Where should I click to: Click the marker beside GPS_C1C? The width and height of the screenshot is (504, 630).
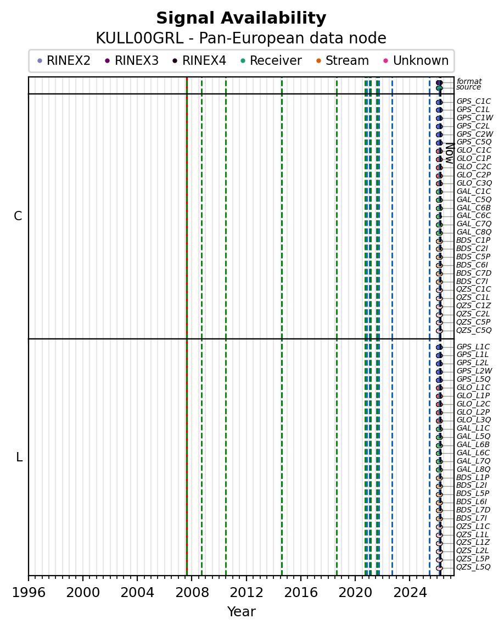click(439, 102)
